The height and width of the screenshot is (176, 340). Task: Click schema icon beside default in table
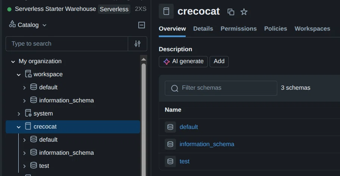[x=170, y=127]
